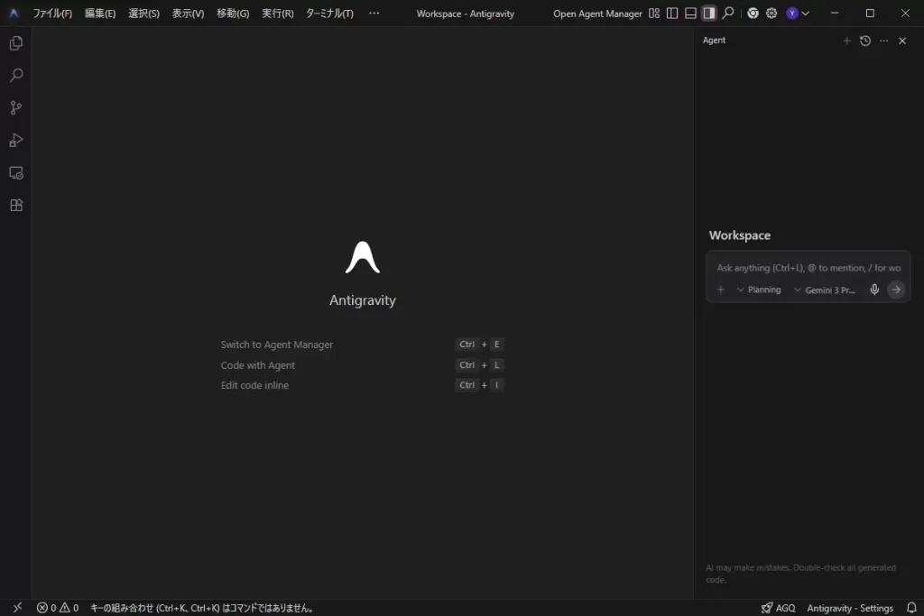Viewport: 924px width, 616px height.
Task: Open the ファイル(F) menu
Action: pyautogui.click(x=52, y=13)
